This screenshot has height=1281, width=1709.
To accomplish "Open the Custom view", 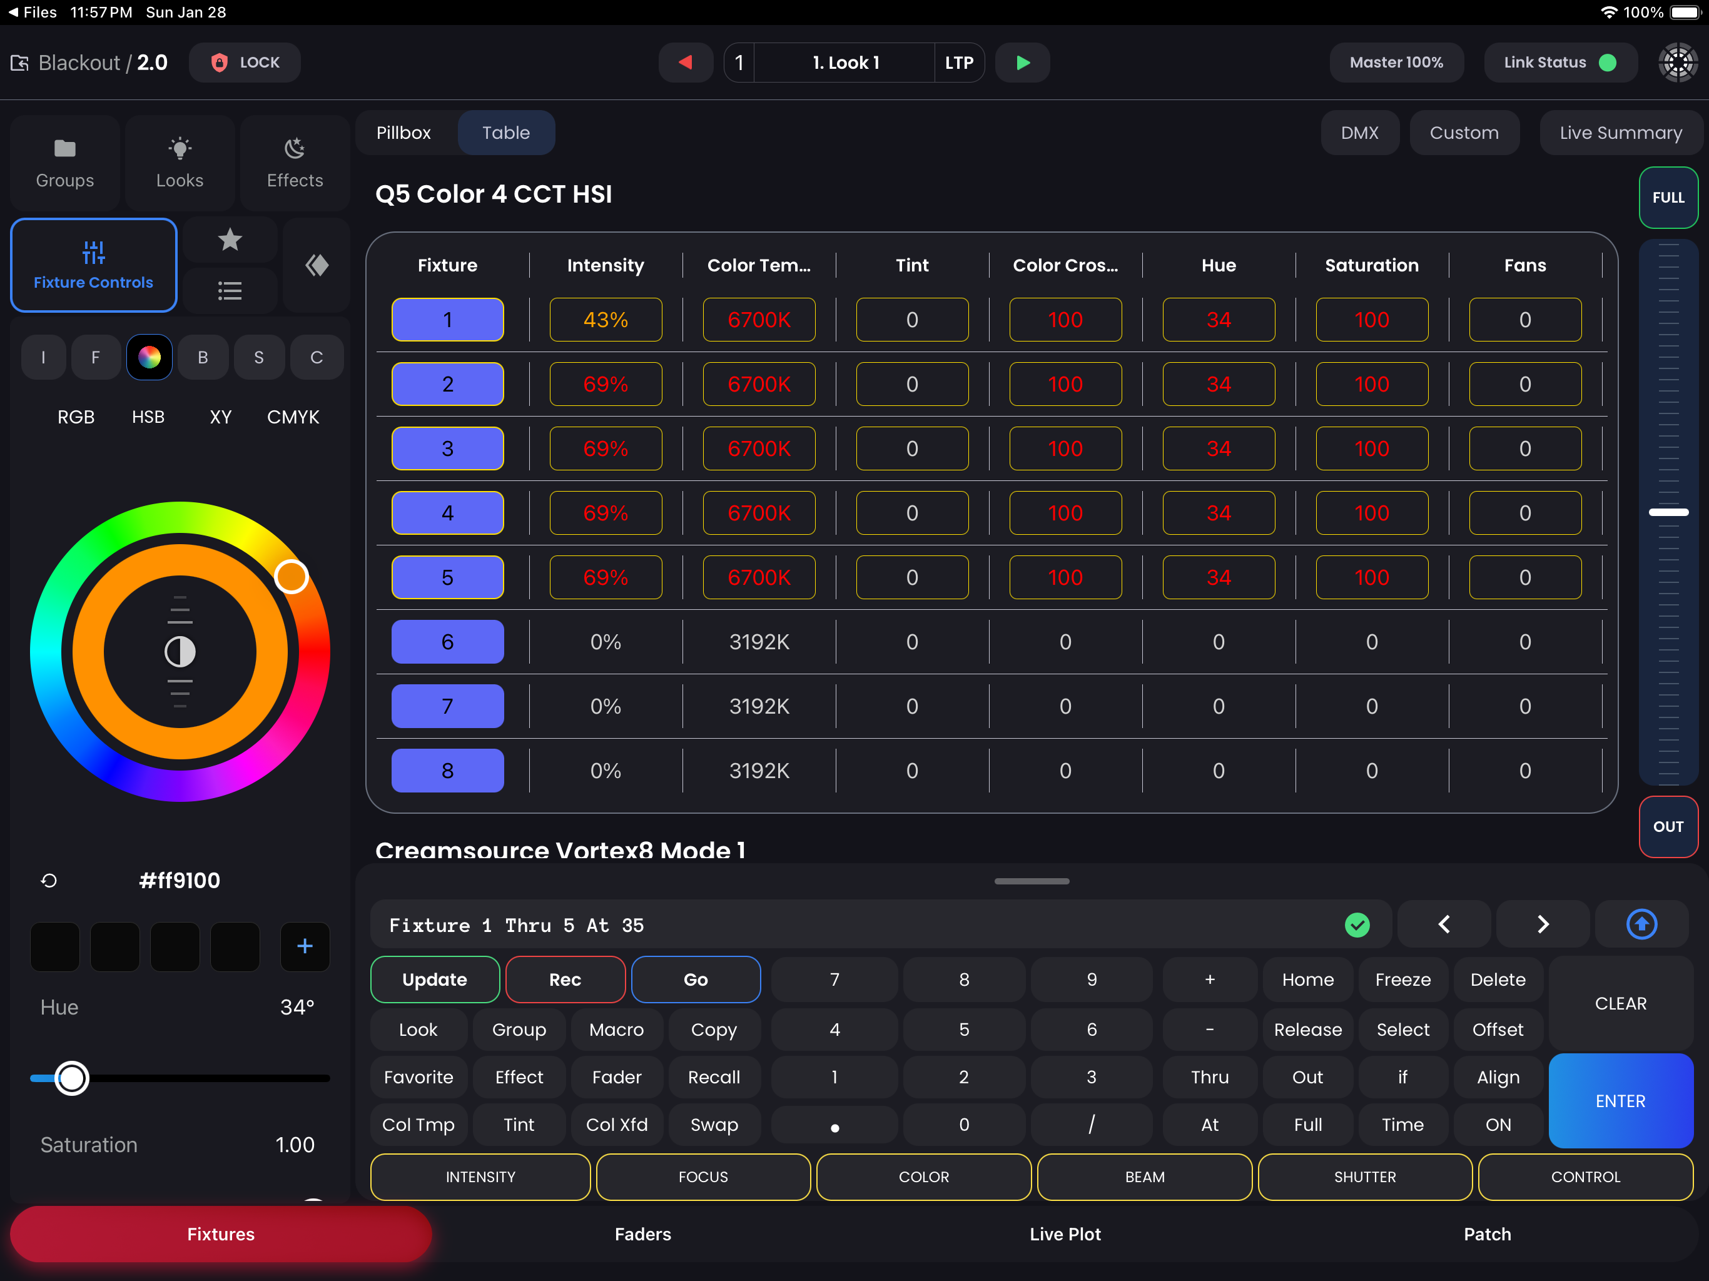I will click(1464, 133).
